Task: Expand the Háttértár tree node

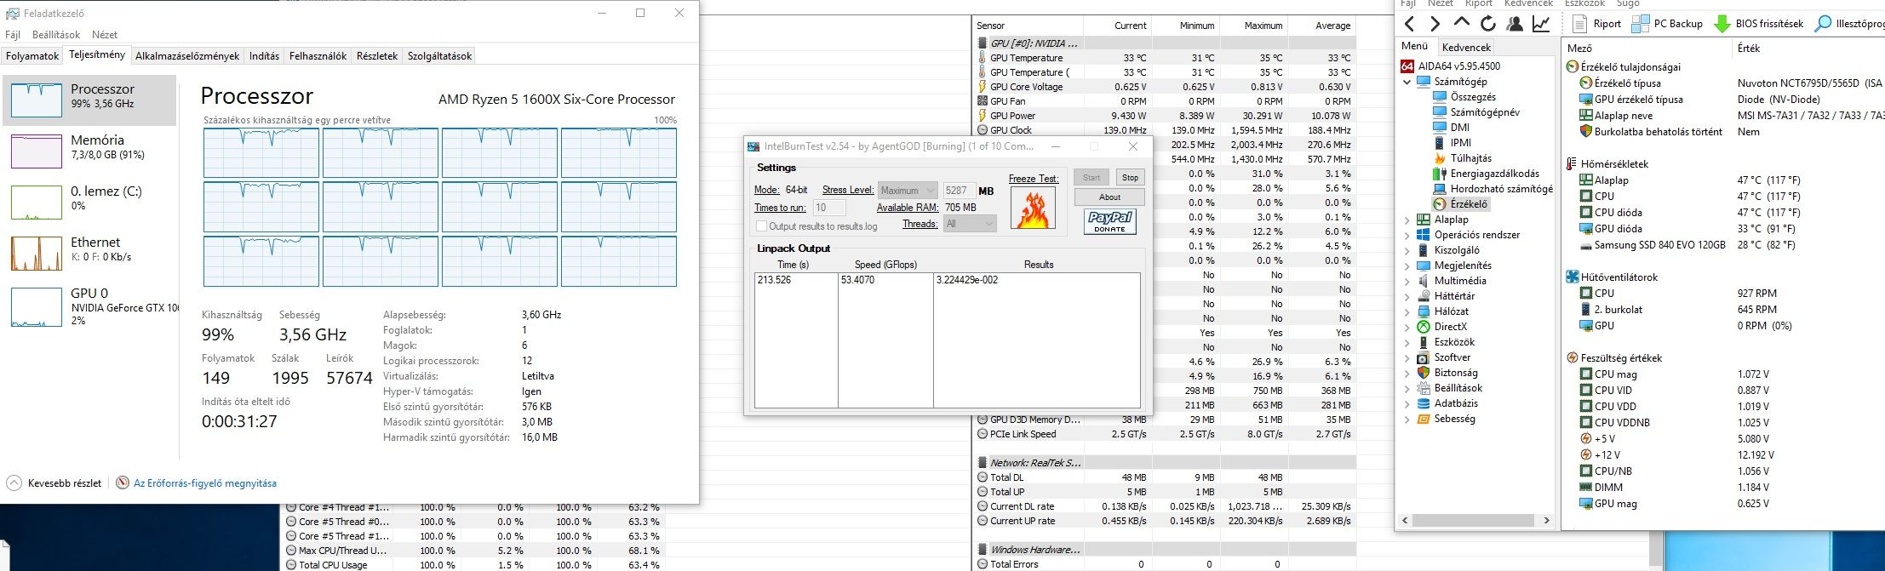Action: click(x=1407, y=296)
